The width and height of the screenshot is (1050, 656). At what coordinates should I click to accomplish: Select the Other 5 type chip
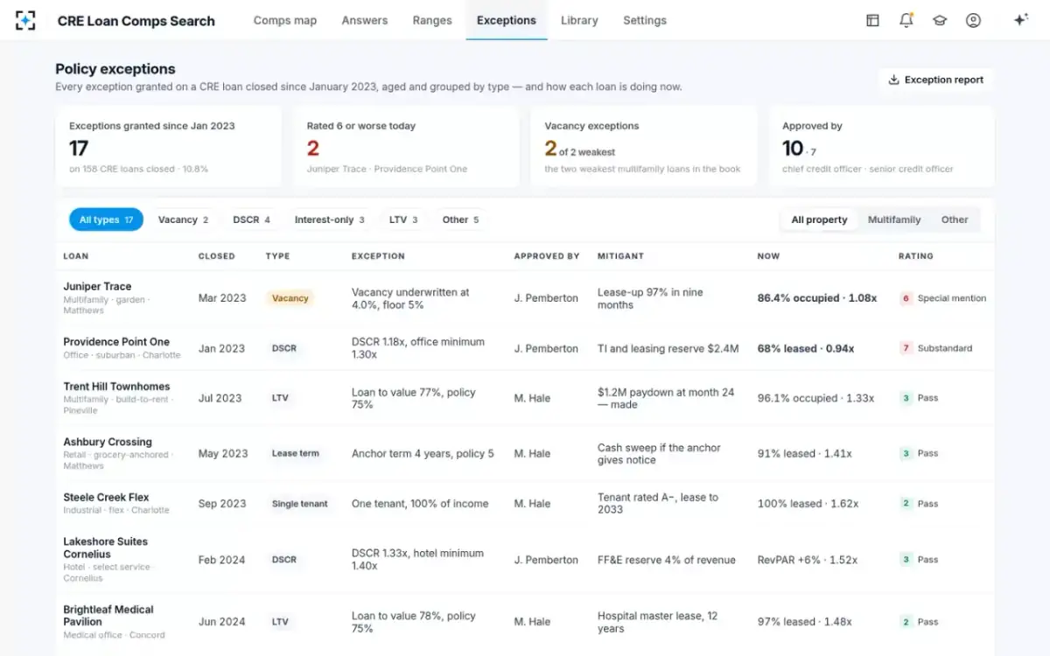click(x=461, y=220)
